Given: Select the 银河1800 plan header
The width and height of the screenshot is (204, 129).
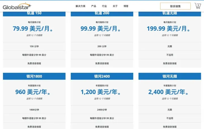Looking at the screenshot, I should 34,76.
